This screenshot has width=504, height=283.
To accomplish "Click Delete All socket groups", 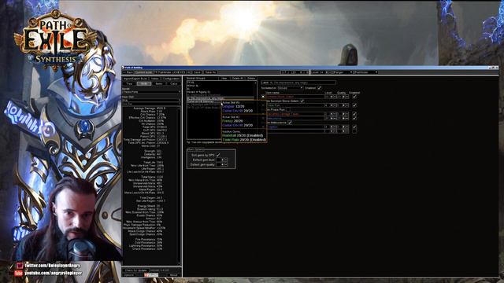I will pyautogui.click(x=238, y=79).
